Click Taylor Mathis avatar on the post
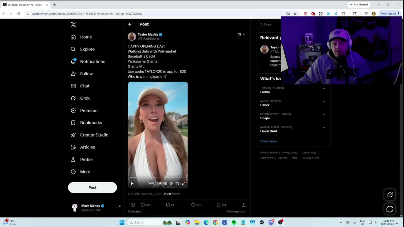The image size is (404, 227). (132, 37)
